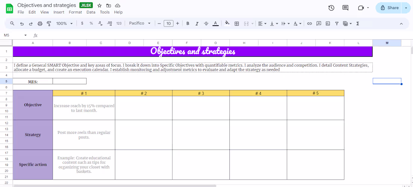
Task: Select column M header
Action: coord(387,43)
